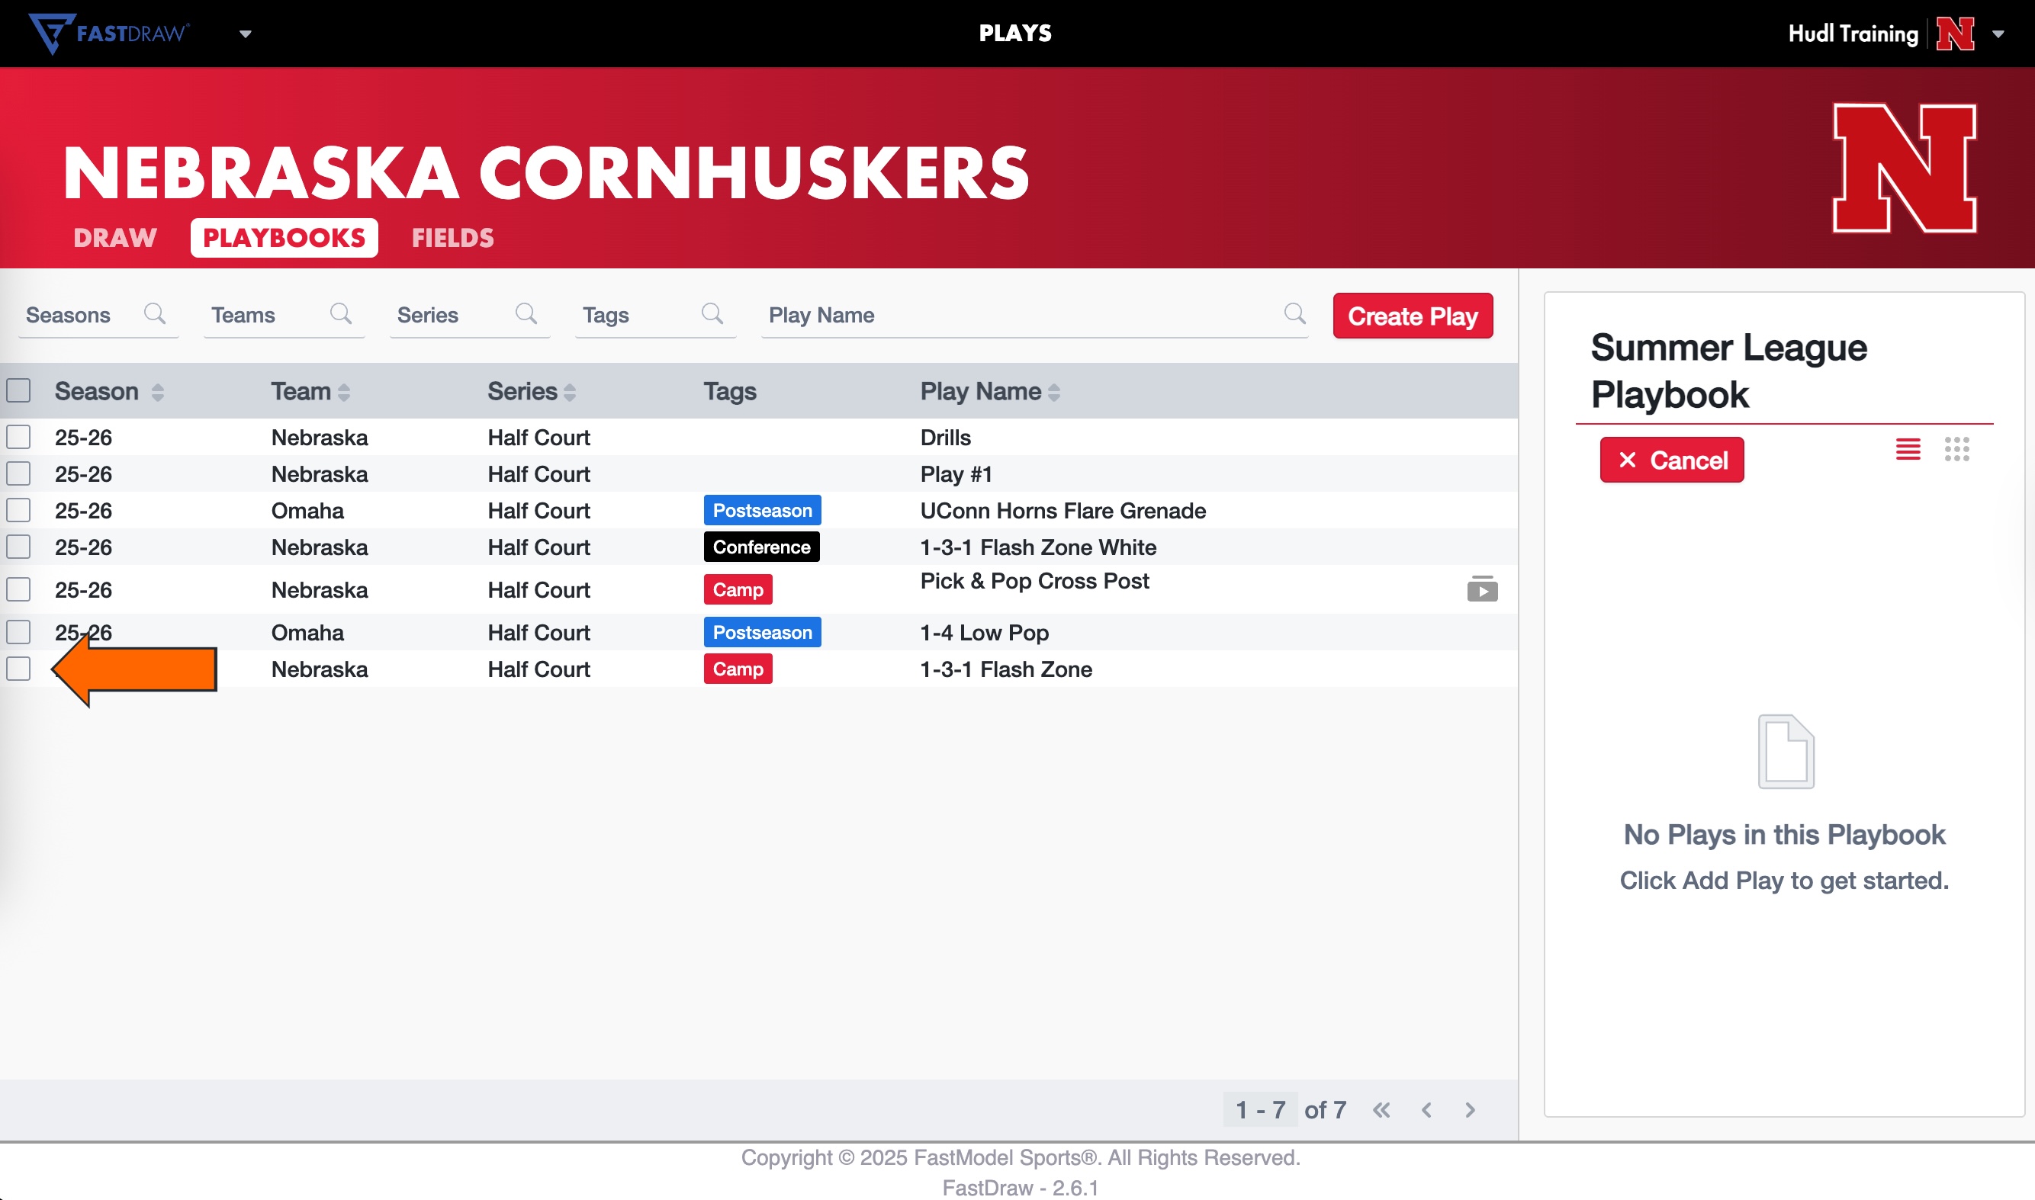Click the Drills play name
Image resolution: width=2035 pixels, height=1200 pixels.
tap(946, 438)
